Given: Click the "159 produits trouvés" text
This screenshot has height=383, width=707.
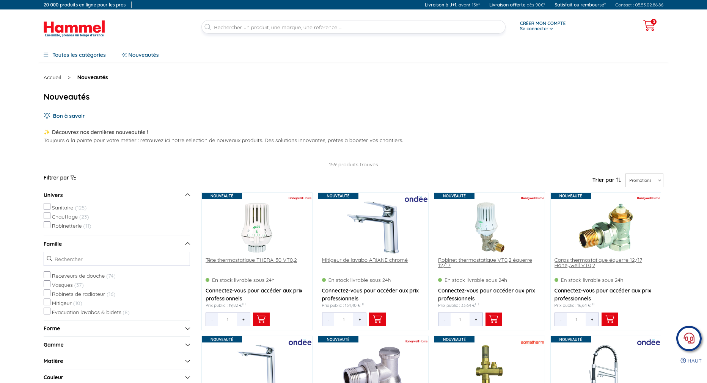Looking at the screenshot, I should pos(353,164).
